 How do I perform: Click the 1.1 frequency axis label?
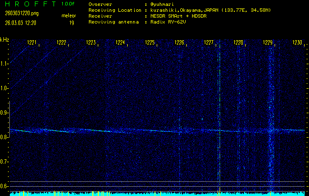pyautogui.click(x=4, y=64)
